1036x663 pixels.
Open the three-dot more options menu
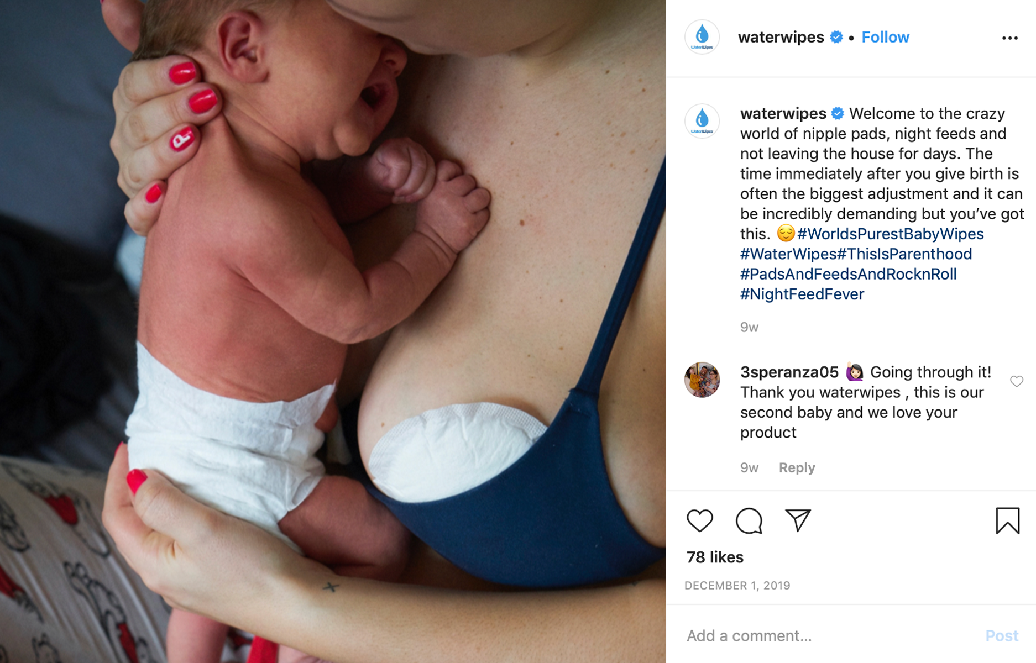(x=1009, y=38)
